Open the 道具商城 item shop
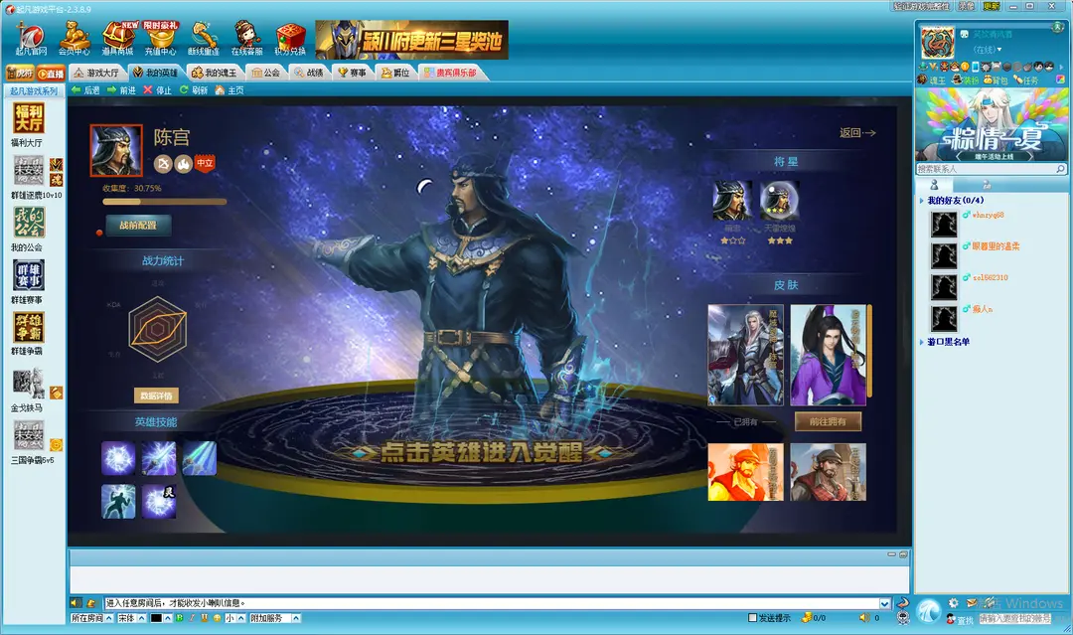The image size is (1073, 635). (117, 39)
